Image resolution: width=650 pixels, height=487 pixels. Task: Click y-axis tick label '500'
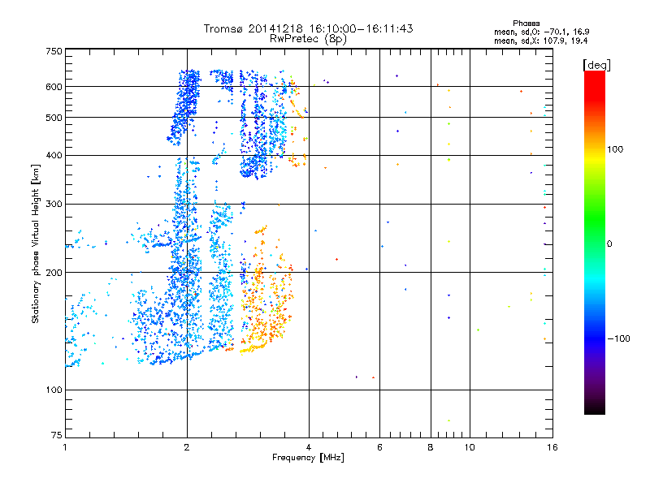(x=54, y=118)
